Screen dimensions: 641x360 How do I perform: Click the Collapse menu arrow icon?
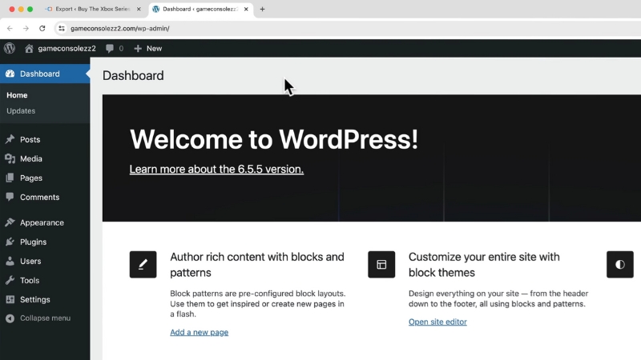10,318
